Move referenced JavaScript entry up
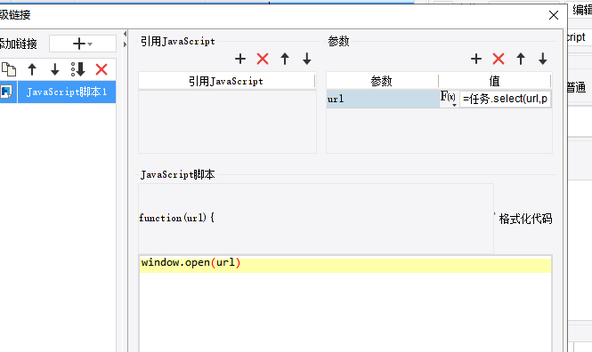Screen dimensions: 592x352 click(285, 59)
